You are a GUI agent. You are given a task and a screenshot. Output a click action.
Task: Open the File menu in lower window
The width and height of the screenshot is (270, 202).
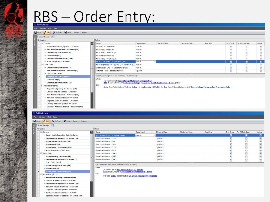35,117
